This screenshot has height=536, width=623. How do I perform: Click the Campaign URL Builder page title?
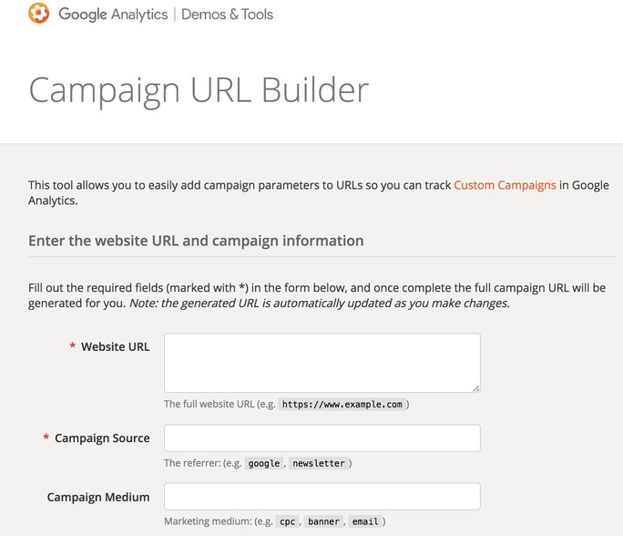click(x=199, y=90)
